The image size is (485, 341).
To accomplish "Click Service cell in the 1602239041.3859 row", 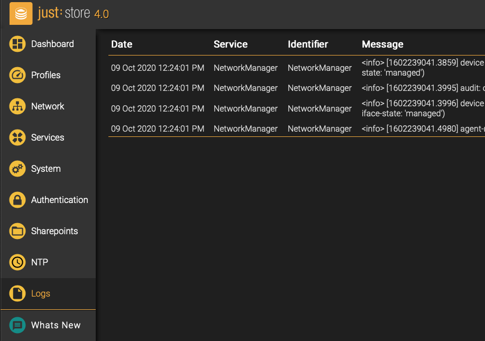I will click(x=245, y=68).
